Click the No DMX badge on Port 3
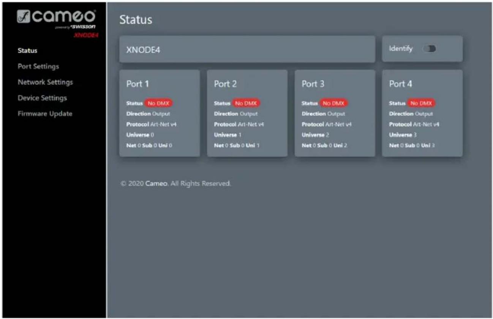The width and height of the screenshot is (493, 319). 334,103
